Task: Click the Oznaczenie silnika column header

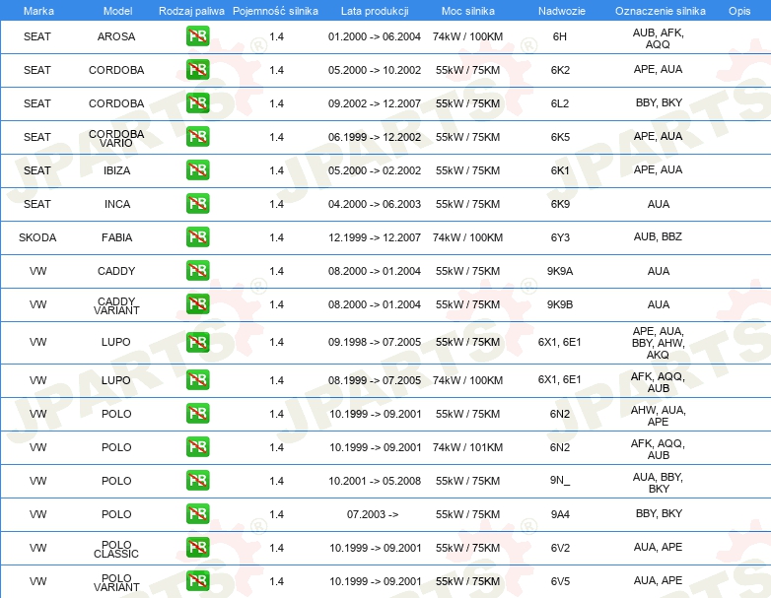Action: (x=660, y=11)
